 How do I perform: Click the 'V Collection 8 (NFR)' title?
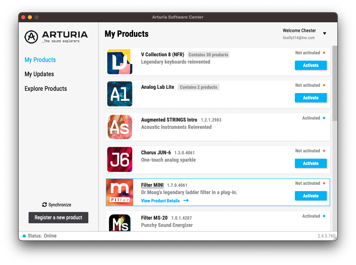click(x=163, y=55)
